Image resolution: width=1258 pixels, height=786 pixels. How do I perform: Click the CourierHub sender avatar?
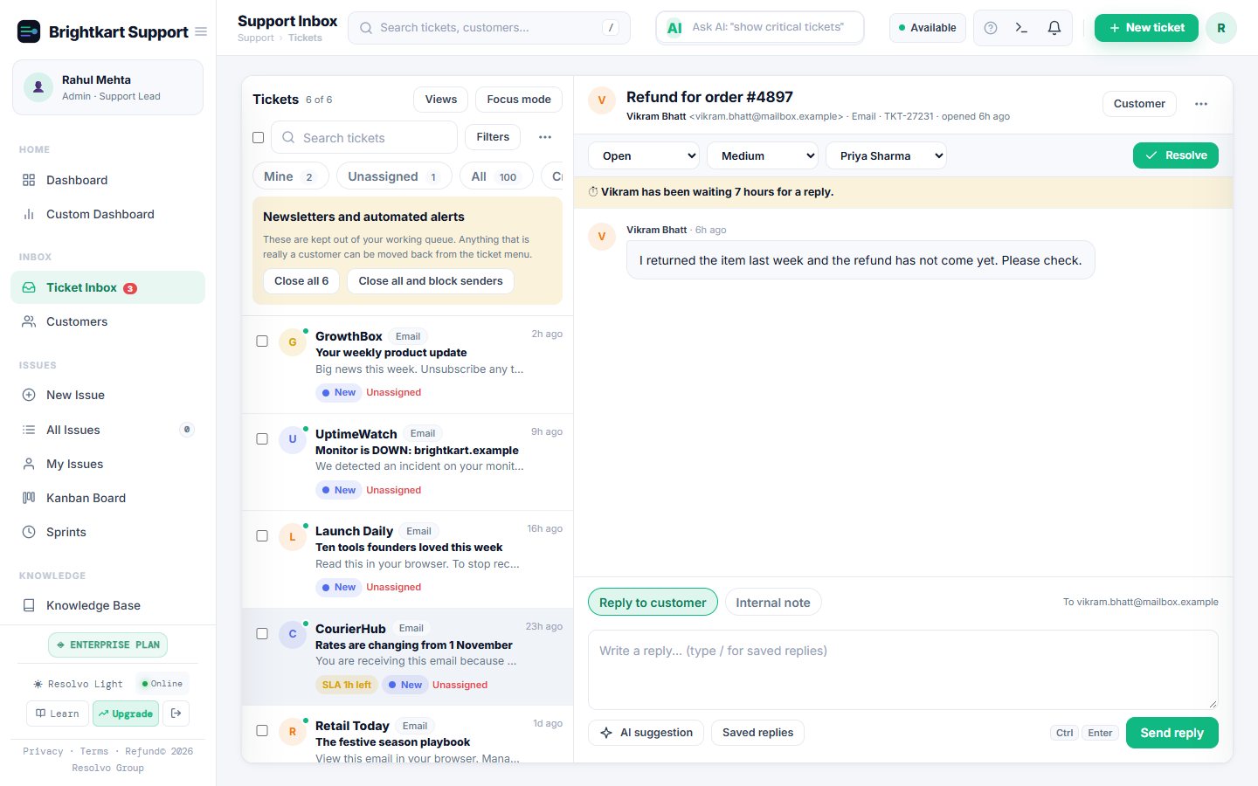tap(292, 634)
